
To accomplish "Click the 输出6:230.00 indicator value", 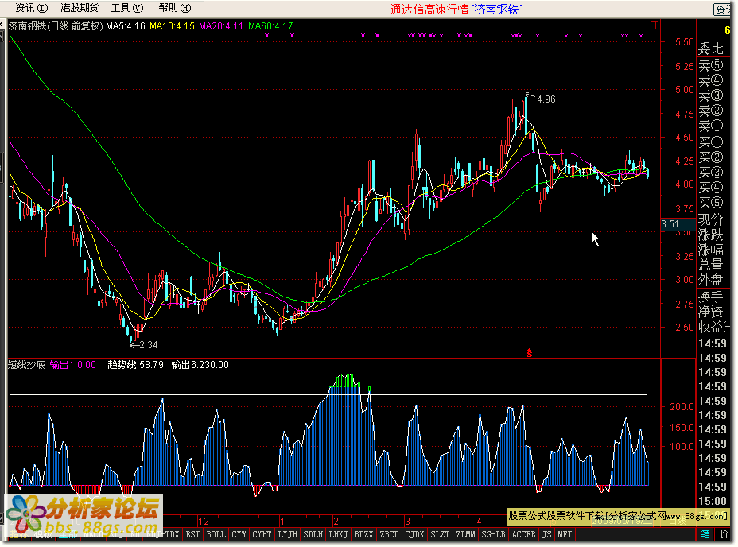I will click(x=200, y=365).
